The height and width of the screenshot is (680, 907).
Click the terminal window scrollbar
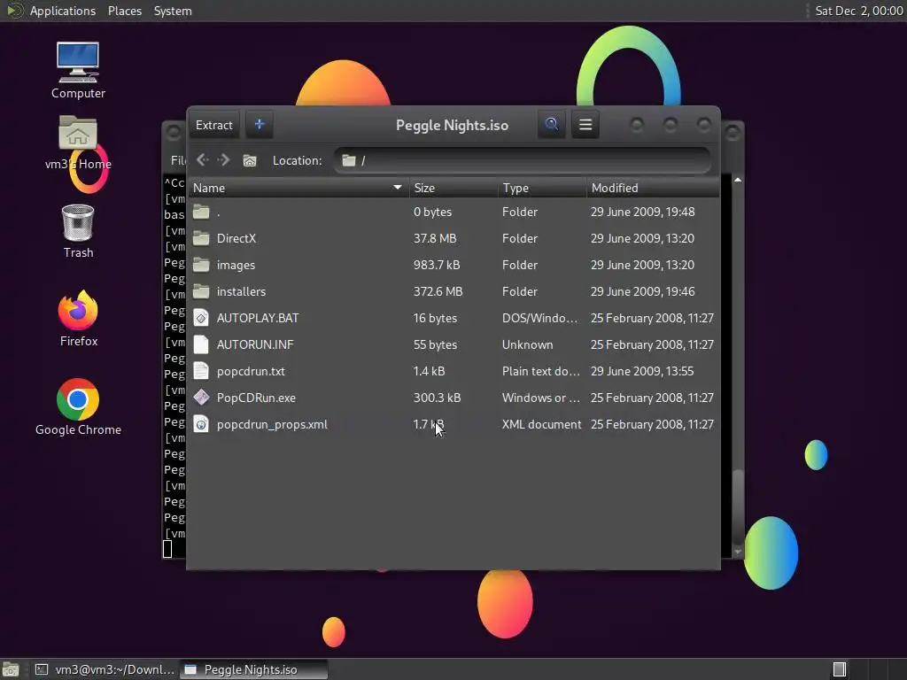point(738,506)
